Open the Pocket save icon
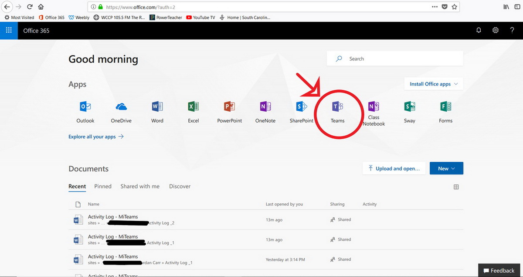The image size is (523, 277). 445,7
